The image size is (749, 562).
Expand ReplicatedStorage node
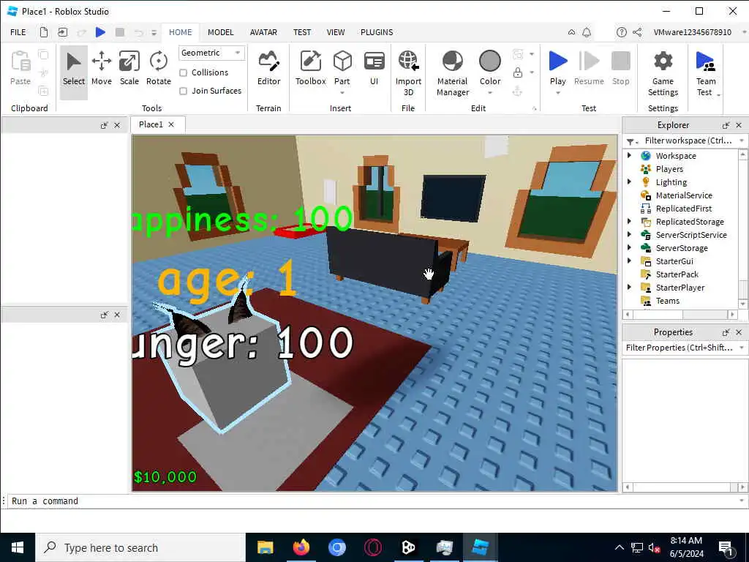pos(630,221)
